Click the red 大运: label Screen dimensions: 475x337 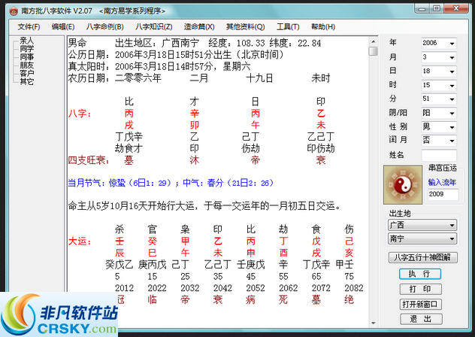(x=80, y=241)
